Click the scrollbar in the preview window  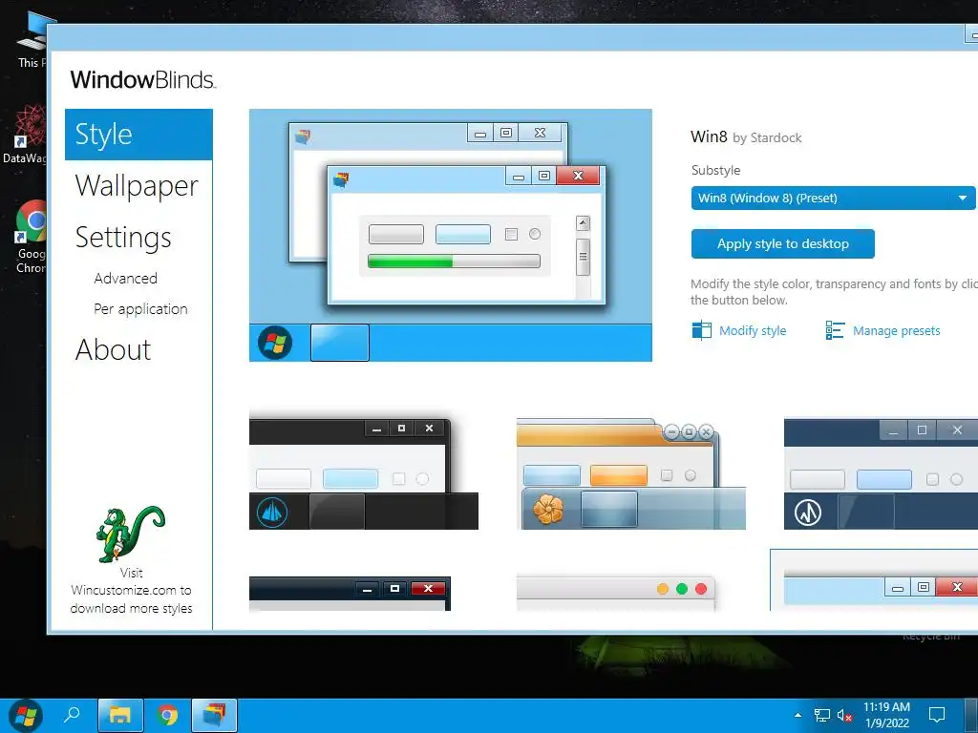click(x=583, y=256)
